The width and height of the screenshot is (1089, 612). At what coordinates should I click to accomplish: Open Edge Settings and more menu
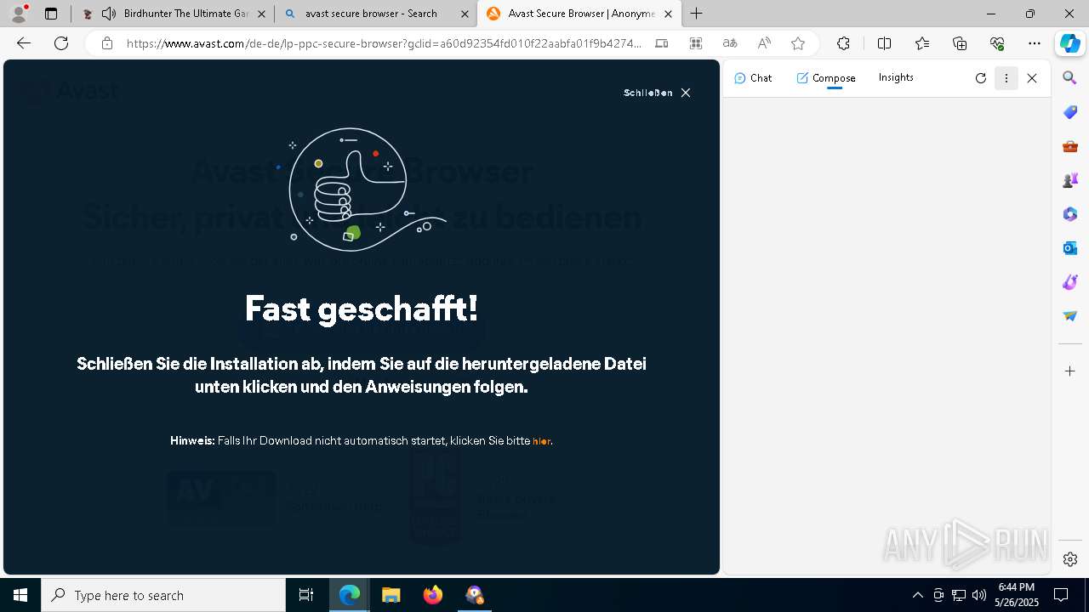(1035, 43)
